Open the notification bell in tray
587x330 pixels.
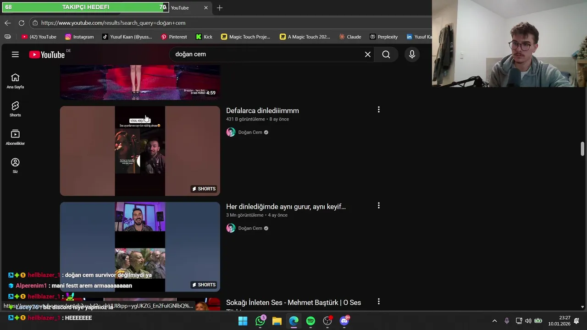(x=576, y=321)
